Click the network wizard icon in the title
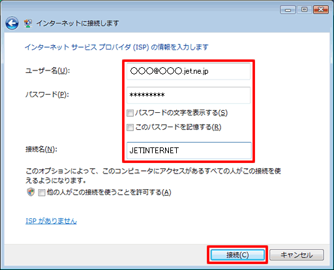The height and width of the screenshot is (270, 334). (28, 23)
